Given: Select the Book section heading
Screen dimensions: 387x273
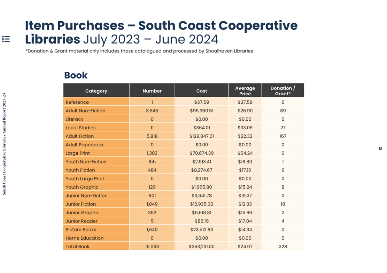Looking at the screenshot, I should [x=76, y=75].
